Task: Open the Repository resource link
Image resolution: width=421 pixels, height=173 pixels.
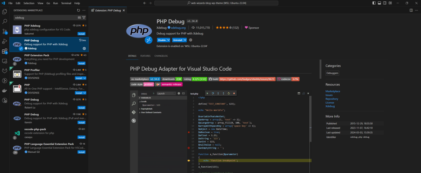Action: pyautogui.click(x=332, y=99)
